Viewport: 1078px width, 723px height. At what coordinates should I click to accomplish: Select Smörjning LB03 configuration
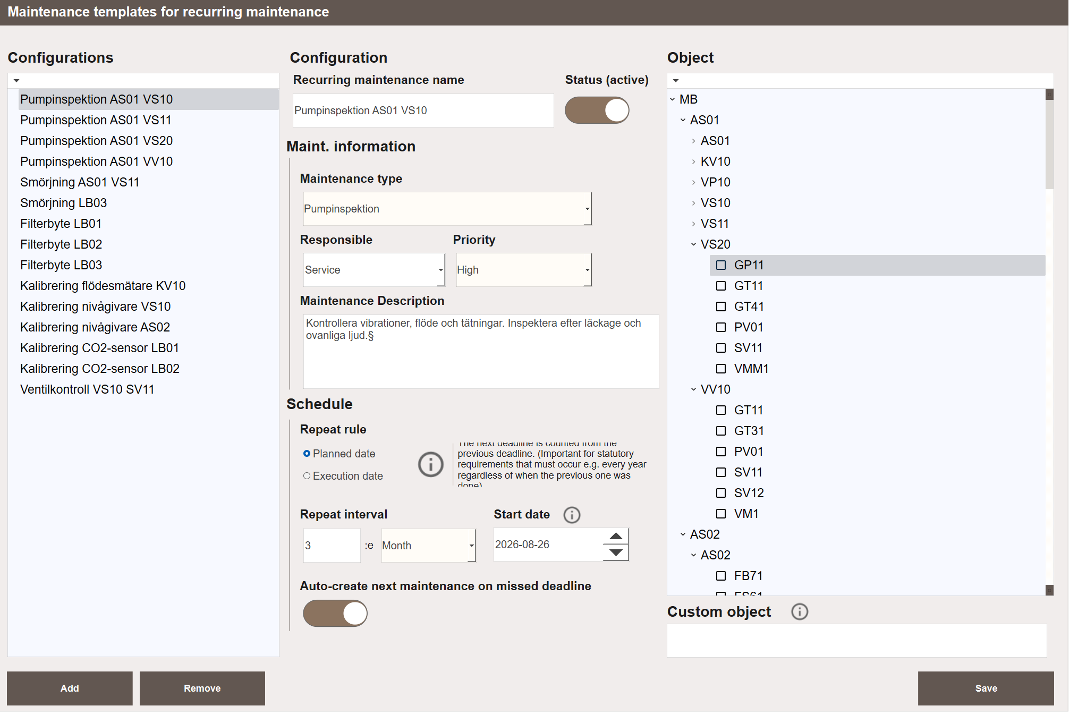(x=149, y=203)
